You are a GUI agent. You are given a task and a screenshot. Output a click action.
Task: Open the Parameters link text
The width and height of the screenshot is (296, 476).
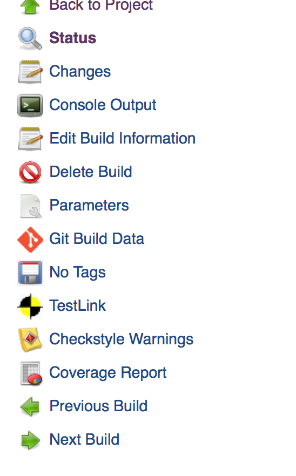click(89, 205)
